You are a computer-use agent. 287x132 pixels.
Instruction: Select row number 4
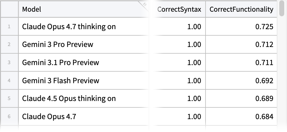pos(9,81)
